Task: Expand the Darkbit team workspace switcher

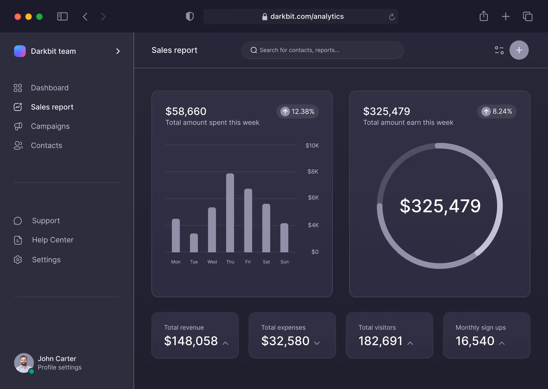Action: pyautogui.click(x=118, y=51)
